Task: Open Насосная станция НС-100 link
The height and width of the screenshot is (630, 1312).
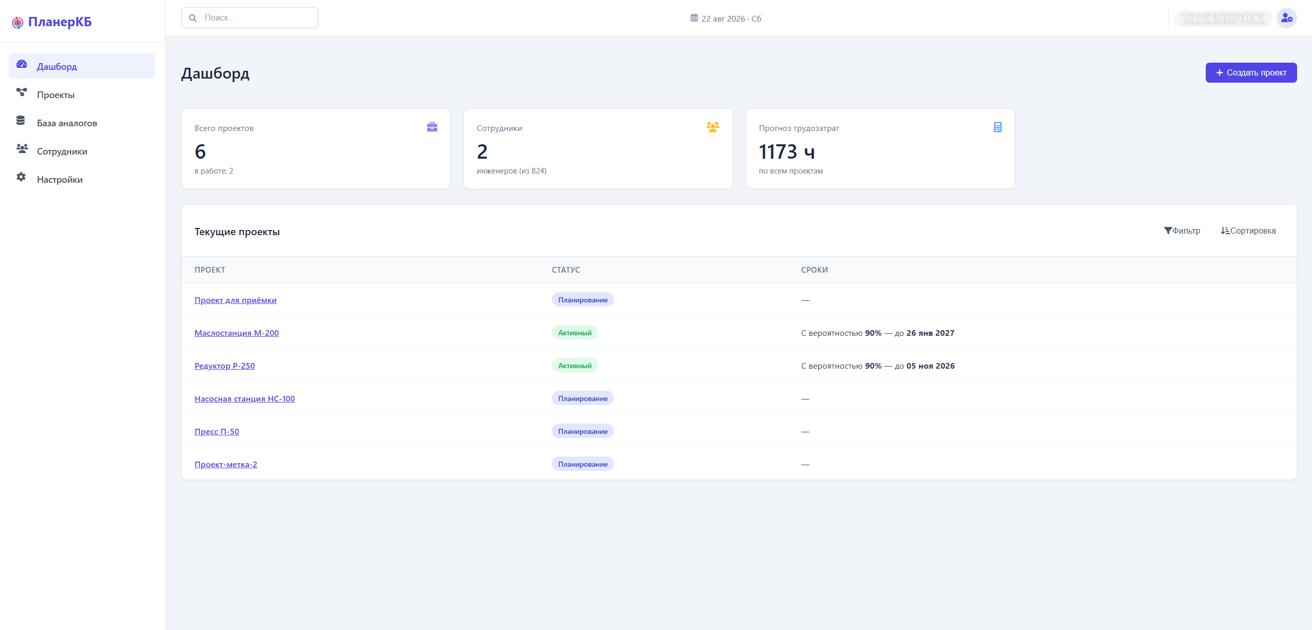Action: [x=245, y=398]
